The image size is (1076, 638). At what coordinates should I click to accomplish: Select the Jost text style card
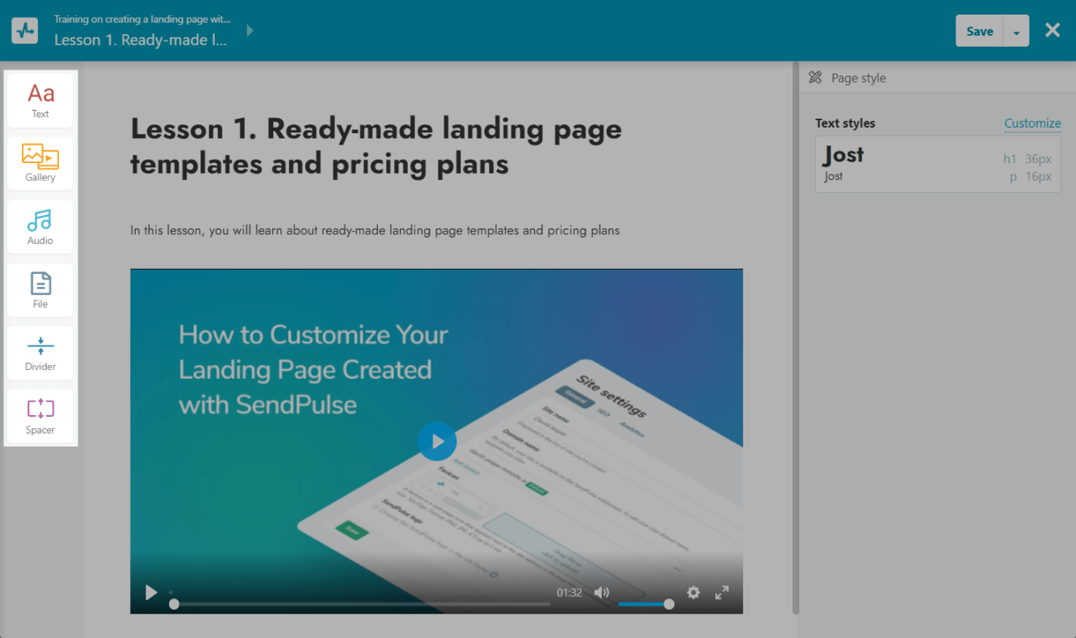[x=938, y=164]
